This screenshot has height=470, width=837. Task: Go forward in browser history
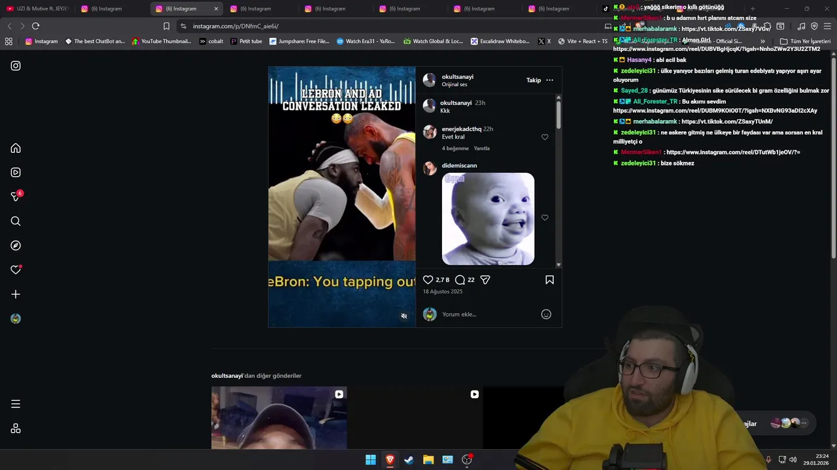point(22,26)
